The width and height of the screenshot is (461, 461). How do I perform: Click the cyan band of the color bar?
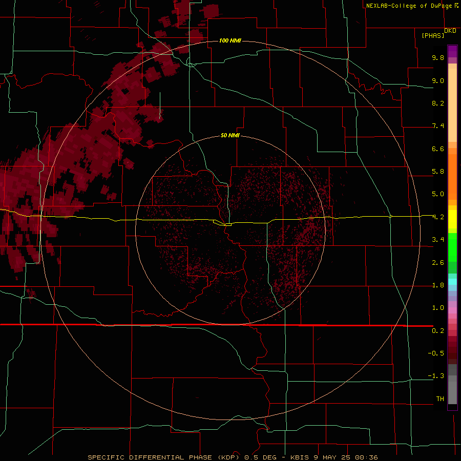[452, 282]
